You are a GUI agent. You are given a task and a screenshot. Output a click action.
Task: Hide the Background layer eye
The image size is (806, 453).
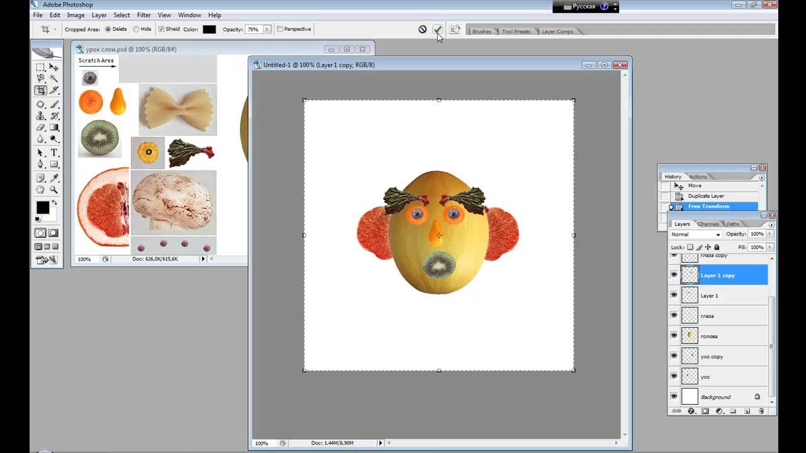click(x=674, y=396)
